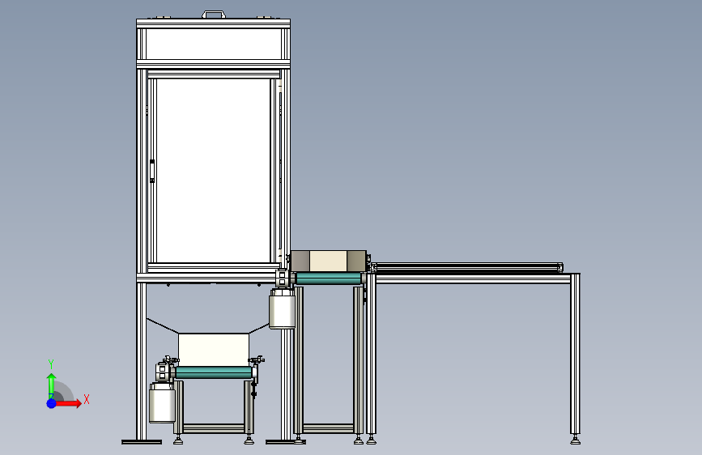The height and width of the screenshot is (455, 702).
Task: Select the gearbox on the lower conveyor motor
Action: pyautogui.click(x=164, y=372)
